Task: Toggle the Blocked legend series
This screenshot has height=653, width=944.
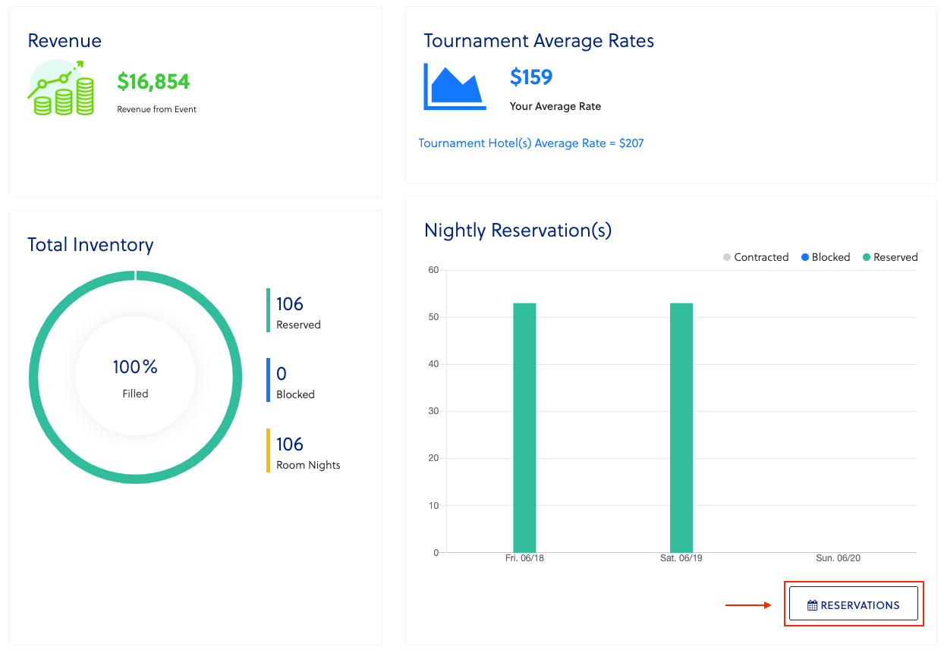Action: [825, 257]
